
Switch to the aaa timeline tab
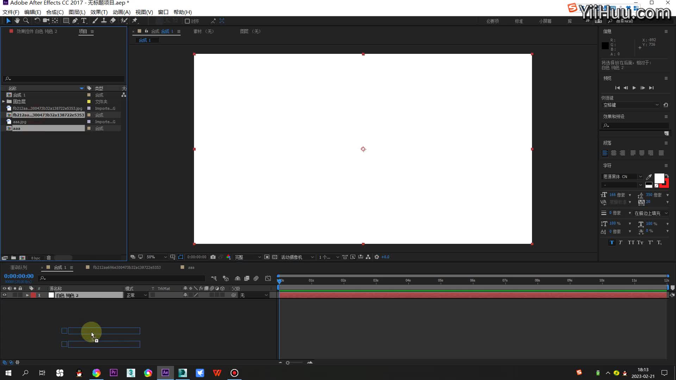point(191,268)
